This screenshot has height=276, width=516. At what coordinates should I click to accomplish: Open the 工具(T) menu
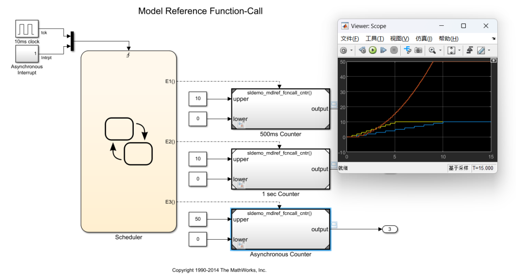pyautogui.click(x=375, y=39)
